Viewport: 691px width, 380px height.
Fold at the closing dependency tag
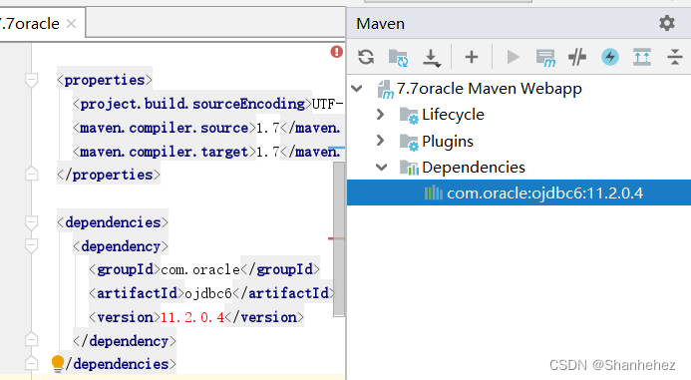pos(31,340)
